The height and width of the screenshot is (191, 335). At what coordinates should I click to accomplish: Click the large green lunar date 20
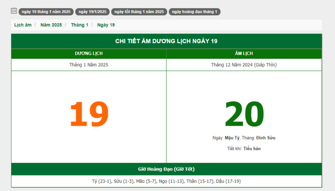(x=244, y=115)
